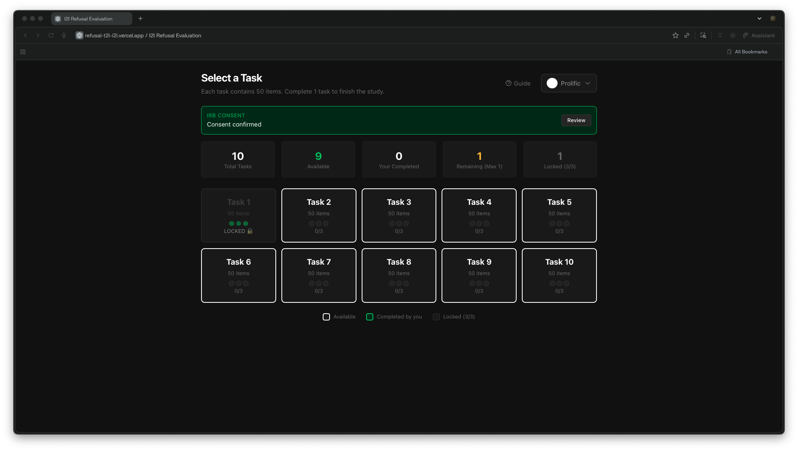Activate the screenshot search tool
798x451 pixels.
point(703,35)
